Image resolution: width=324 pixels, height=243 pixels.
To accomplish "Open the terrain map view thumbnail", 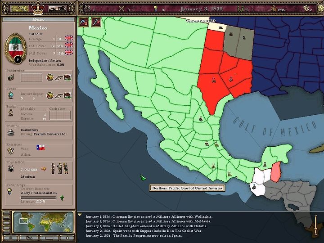I will pyautogui.click(x=19, y=9).
